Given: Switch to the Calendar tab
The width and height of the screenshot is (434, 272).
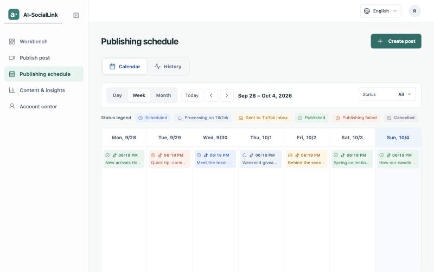Looking at the screenshot, I should coord(125,67).
